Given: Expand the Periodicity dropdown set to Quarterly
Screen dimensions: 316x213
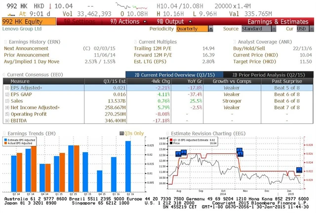Looking at the screenshot, I should click(194, 29).
